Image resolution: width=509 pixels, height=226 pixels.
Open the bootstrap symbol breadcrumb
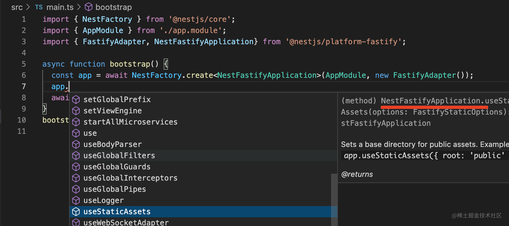pyautogui.click(x=114, y=7)
